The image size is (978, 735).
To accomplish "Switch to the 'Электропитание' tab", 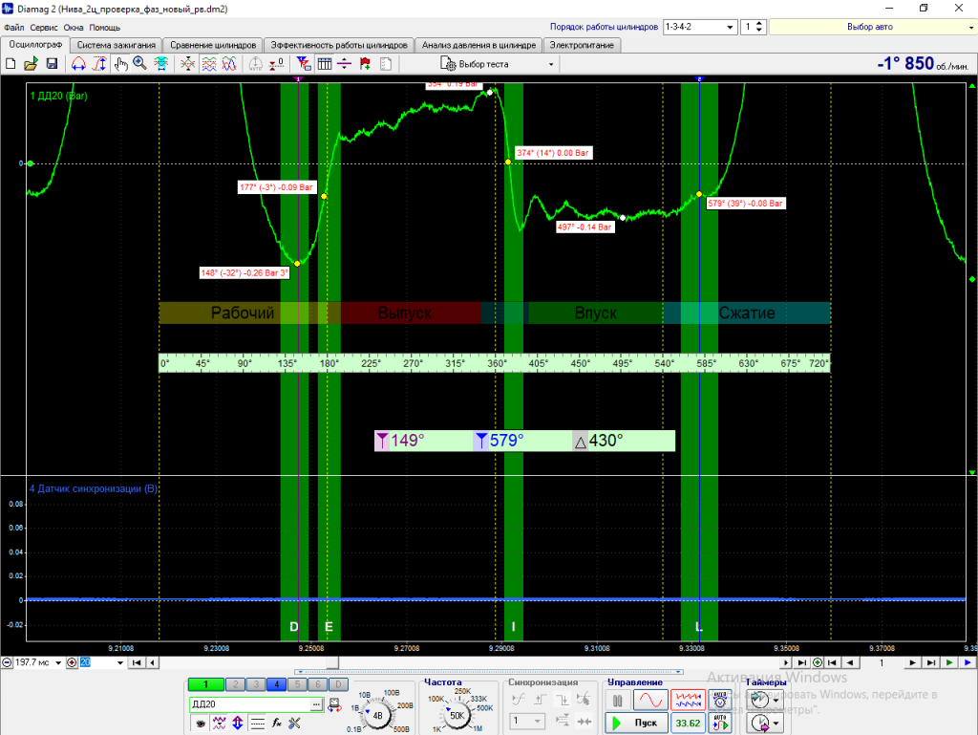I will click(582, 45).
